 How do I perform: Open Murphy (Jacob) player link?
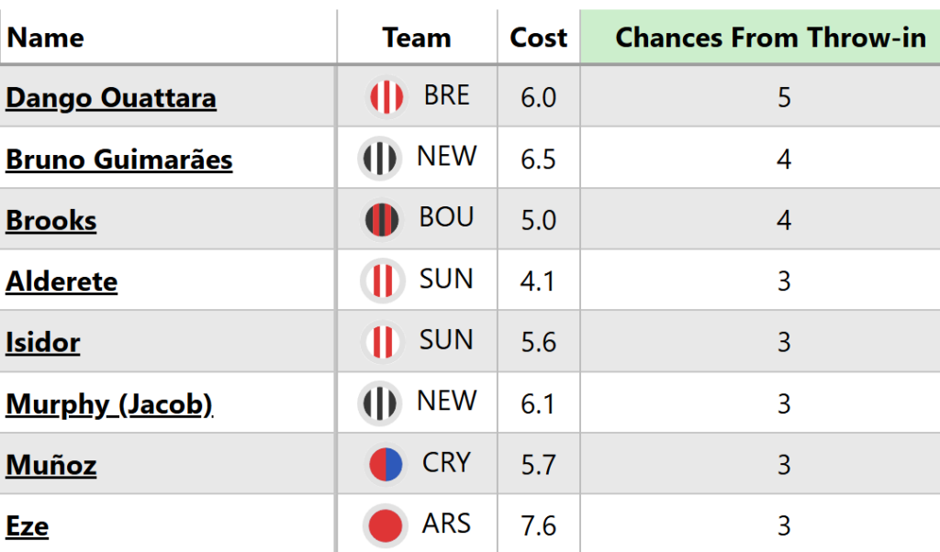[x=109, y=404]
